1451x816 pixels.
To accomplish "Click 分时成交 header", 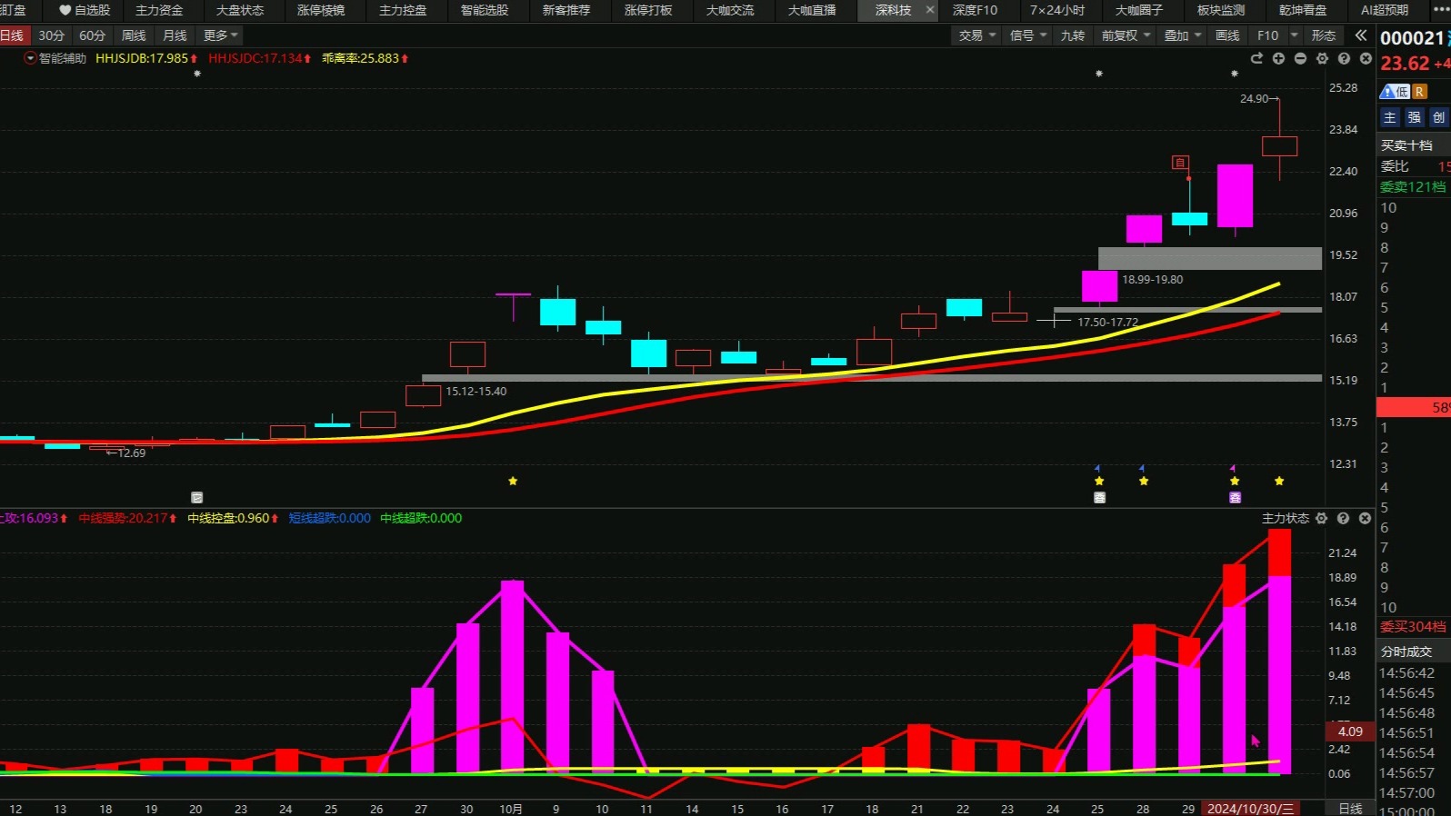I will point(1406,652).
